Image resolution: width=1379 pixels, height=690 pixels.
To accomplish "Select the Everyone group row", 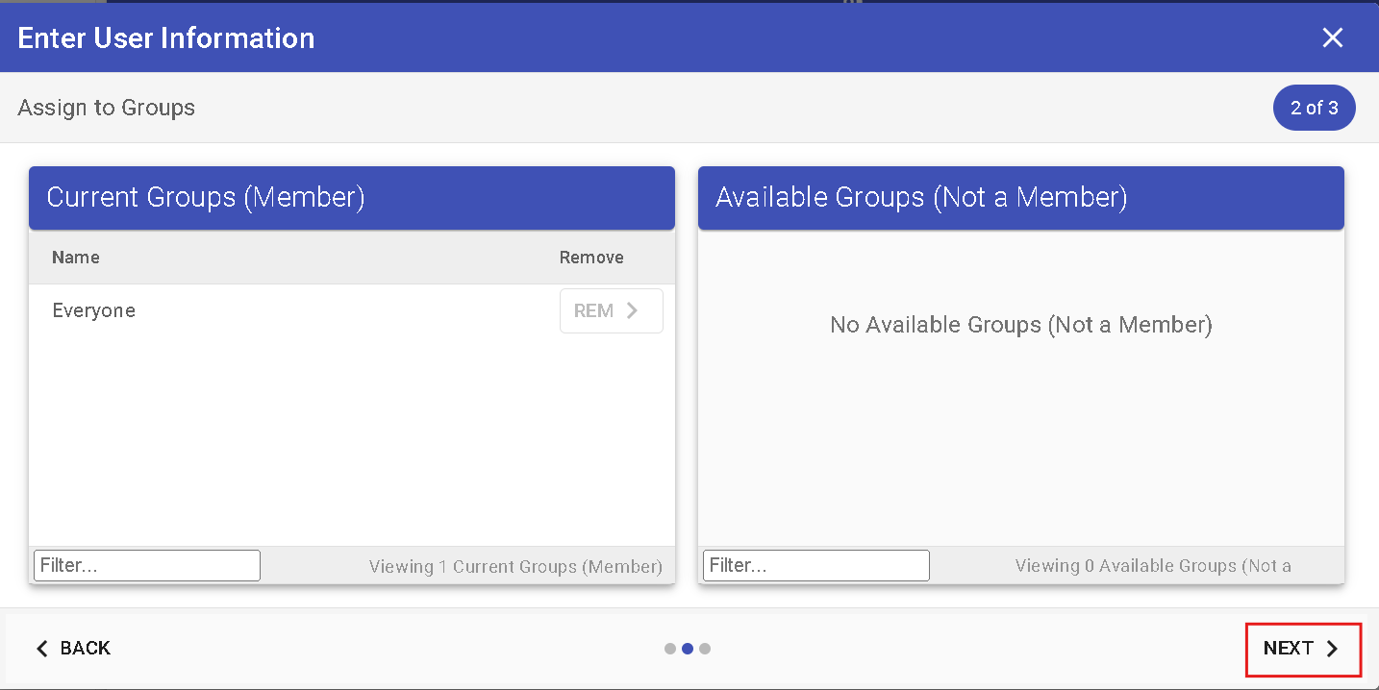I will pyautogui.click(x=93, y=310).
